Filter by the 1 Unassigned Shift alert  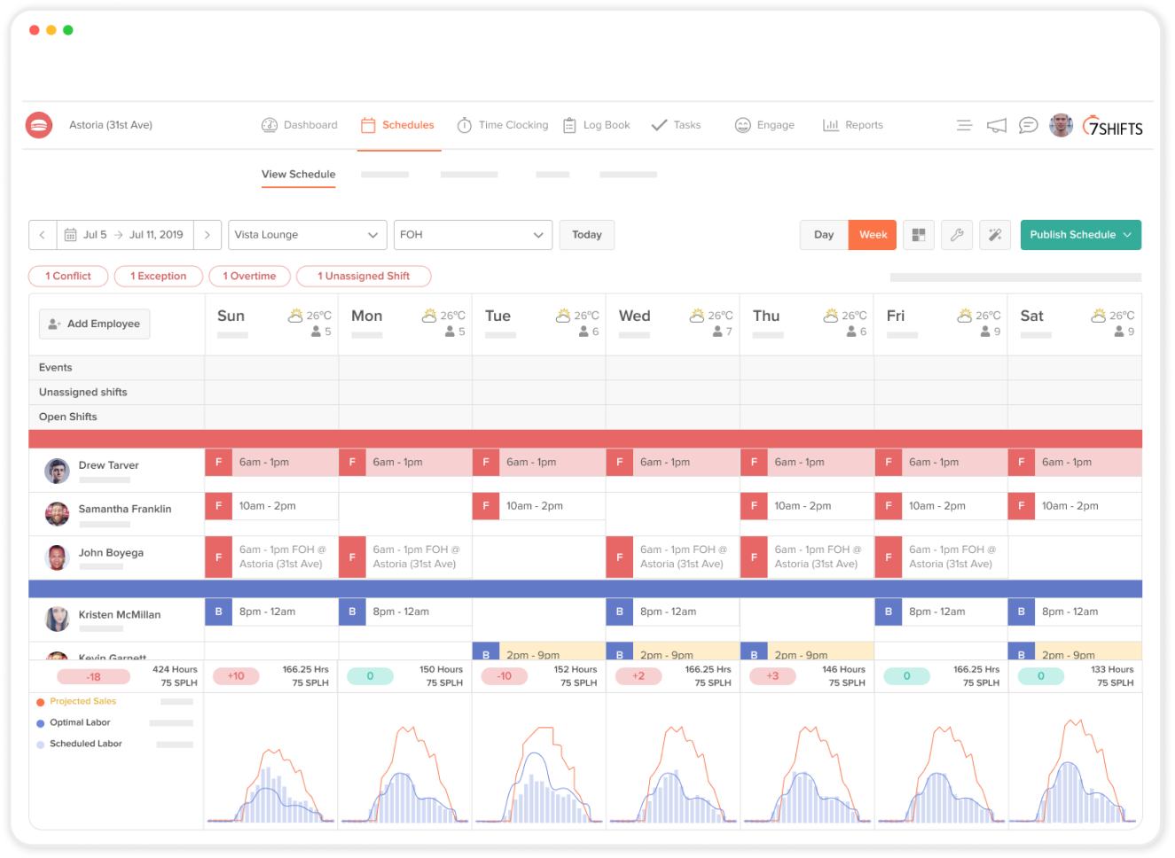click(x=364, y=276)
